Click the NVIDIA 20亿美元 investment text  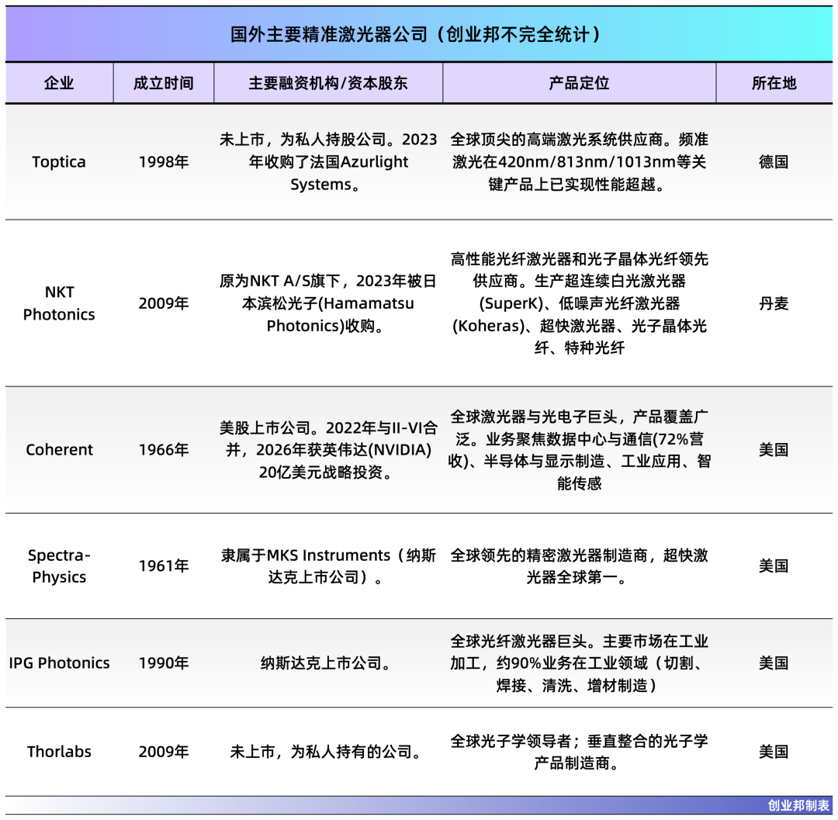[328, 450]
